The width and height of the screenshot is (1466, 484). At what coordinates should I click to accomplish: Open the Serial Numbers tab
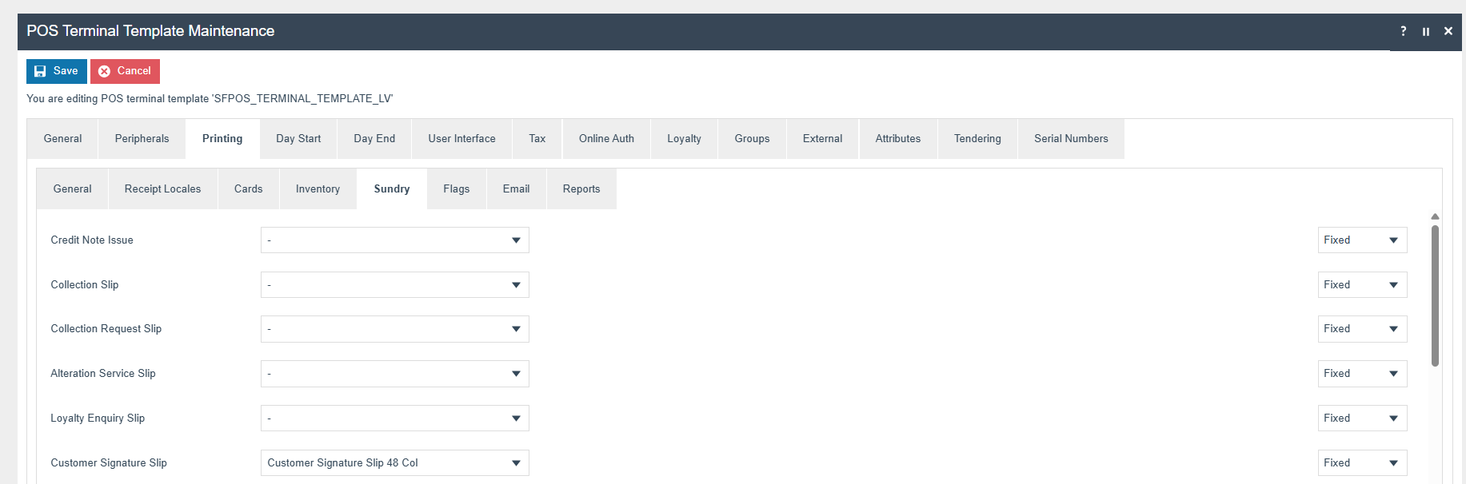pyautogui.click(x=1070, y=139)
